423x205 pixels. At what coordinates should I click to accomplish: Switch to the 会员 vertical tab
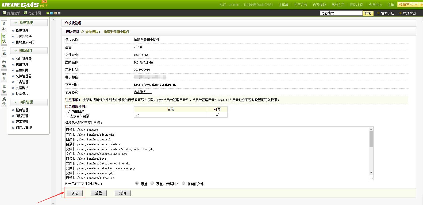pos(4,76)
